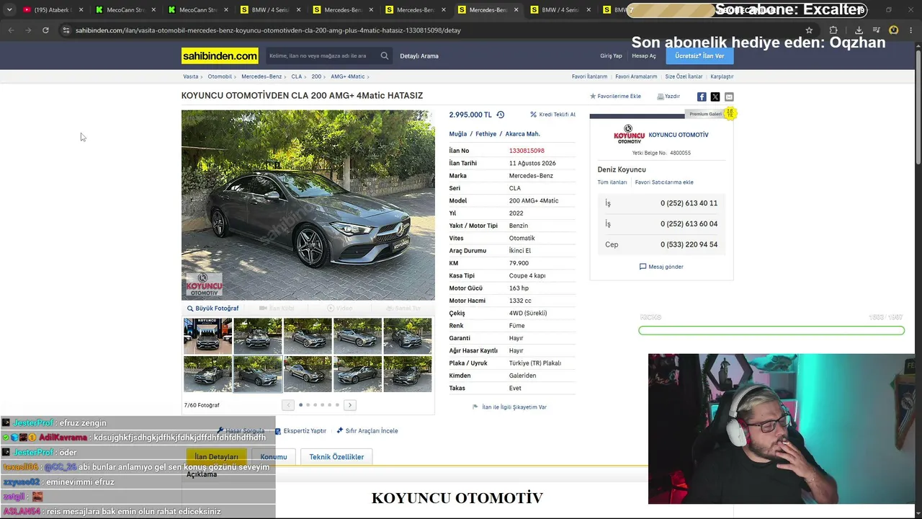Viewport: 922px width, 519px height.
Task: Go to the previous thumbnail page arrow
Action: click(288, 405)
